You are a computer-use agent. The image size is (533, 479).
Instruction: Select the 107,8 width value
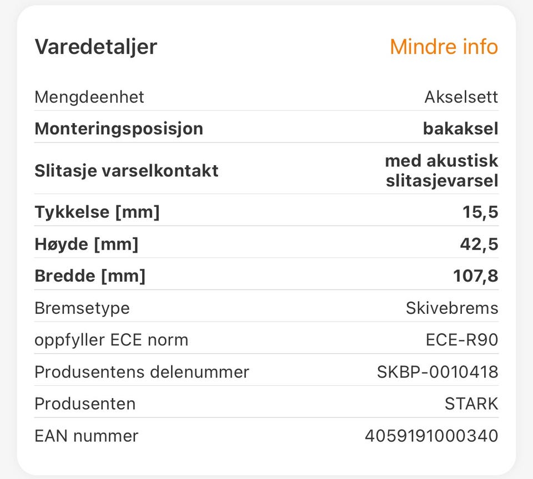476,276
